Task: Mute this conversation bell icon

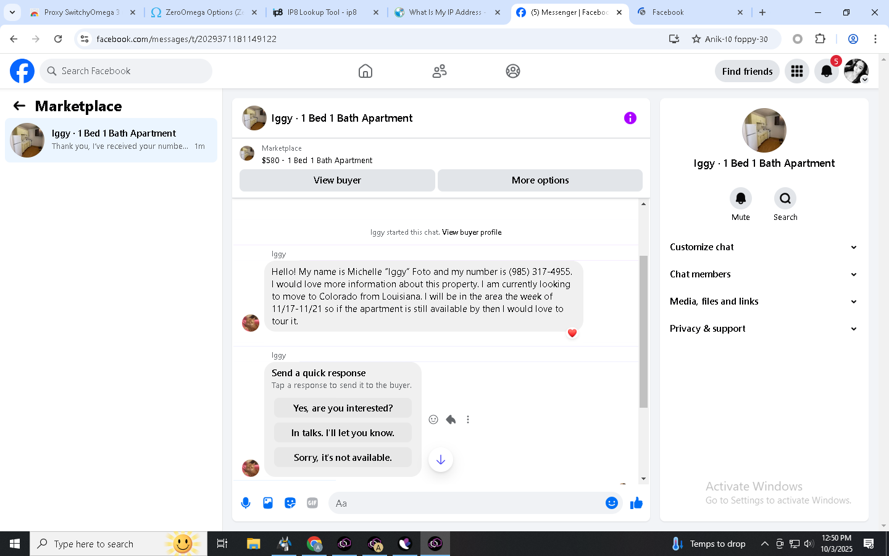Action: tap(741, 198)
